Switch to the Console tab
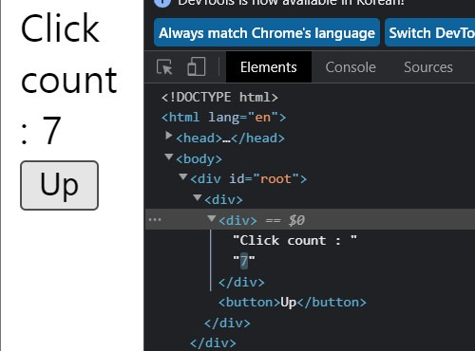The image size is (475, 351). (351, 67)
